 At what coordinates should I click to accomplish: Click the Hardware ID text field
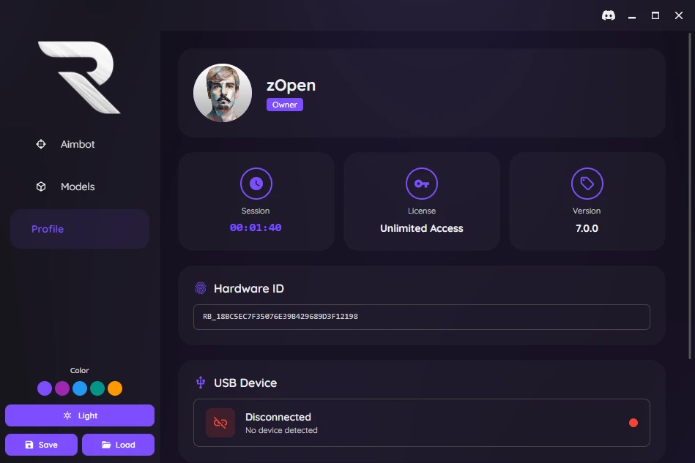click(421, 317)
